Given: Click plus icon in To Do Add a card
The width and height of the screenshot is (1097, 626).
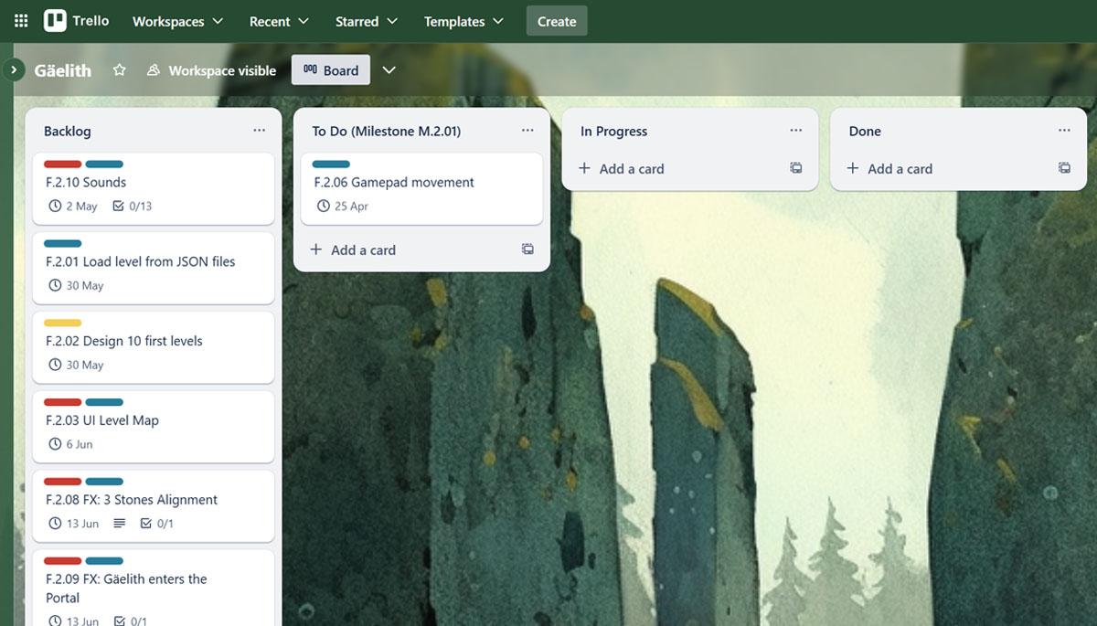Looking at the screenshot, I should (316, 249).
